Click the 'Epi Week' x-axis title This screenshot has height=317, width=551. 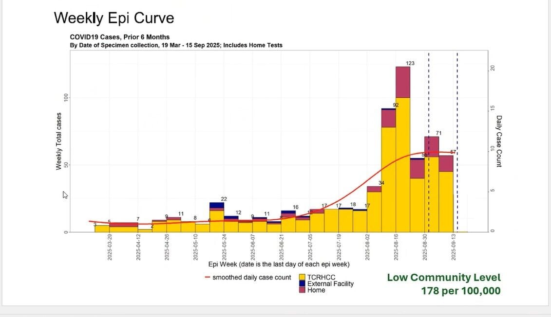point(279,265)
